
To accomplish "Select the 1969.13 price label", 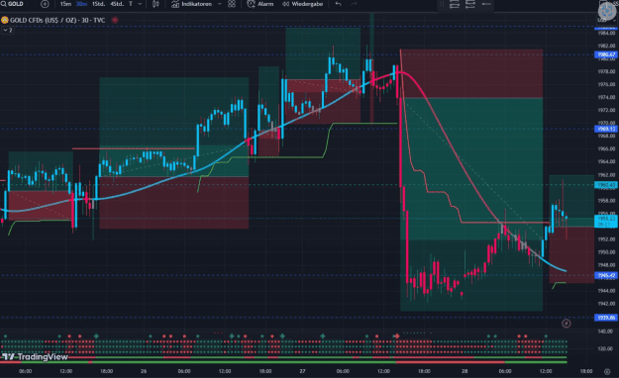I will coord(606,129).
